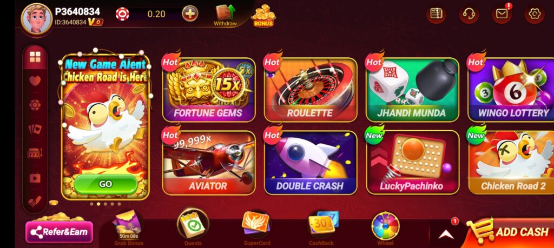Tap the gold coins BONUS icon
554x248 pixels.
263,16
